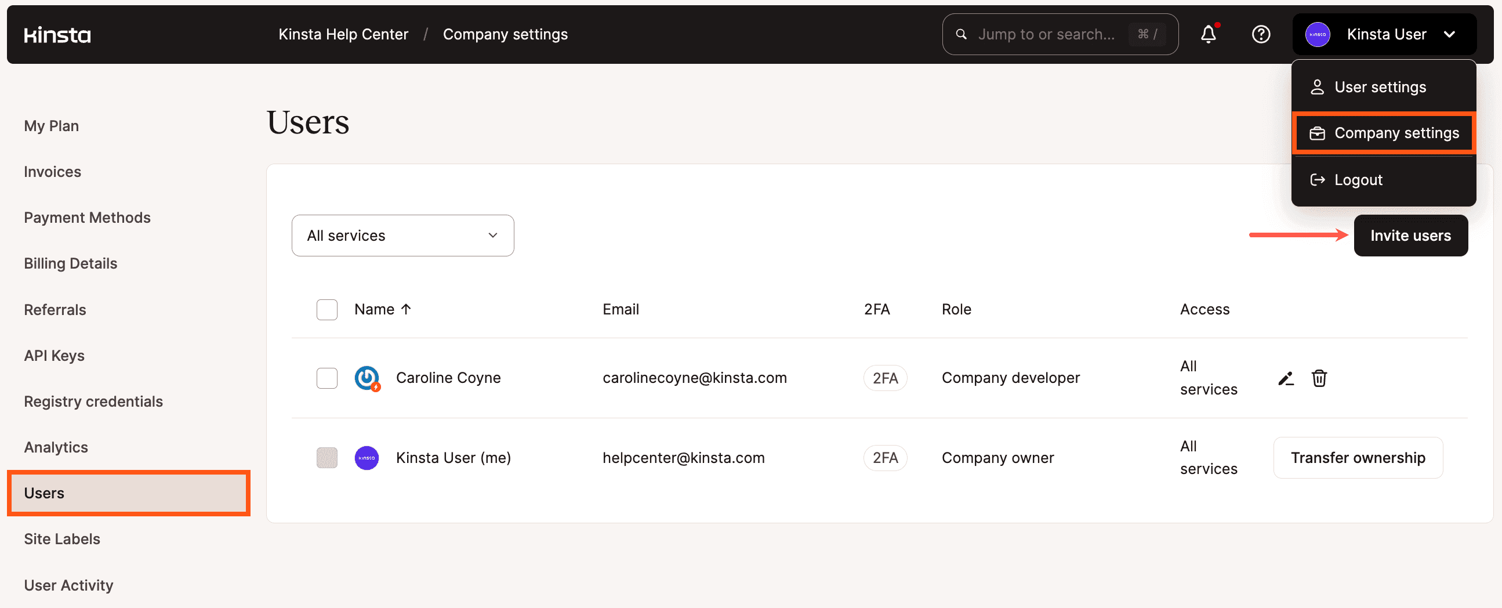The height and width of the screenshot is (608, 1502).
Task: Click the Kinsta logo
Action: 57,35
